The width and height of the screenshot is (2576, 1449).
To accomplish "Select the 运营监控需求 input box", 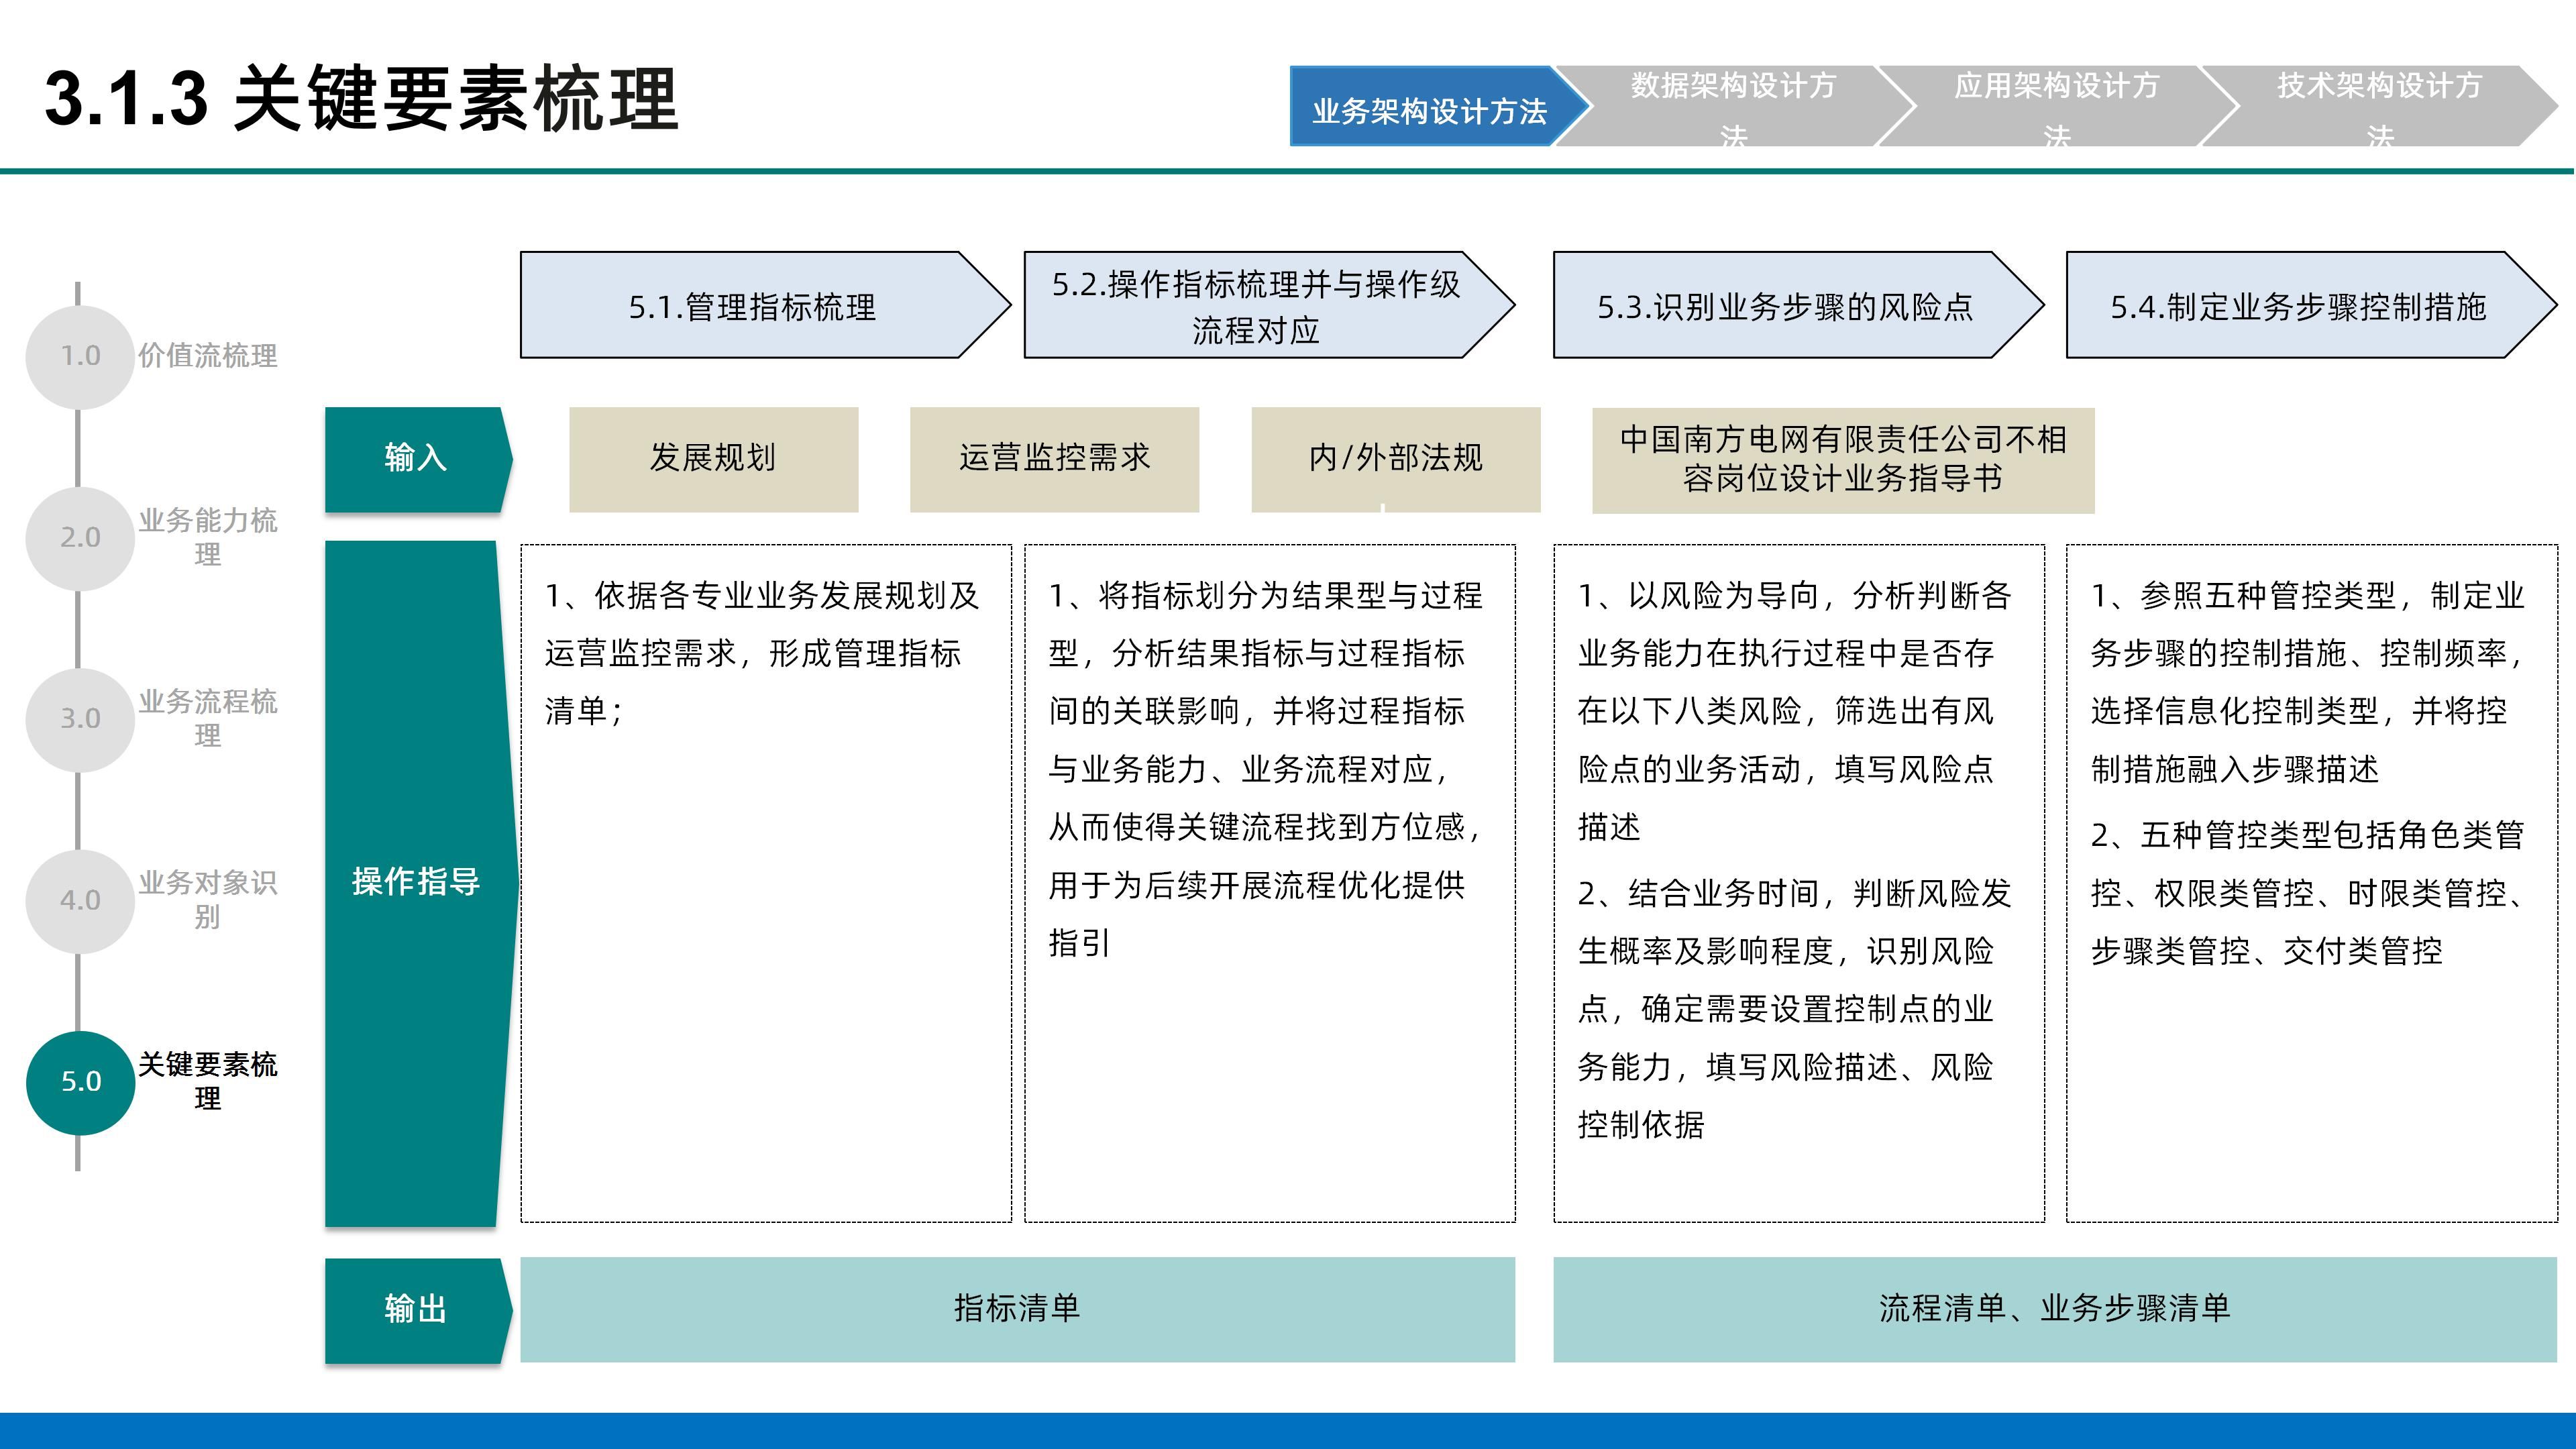I will coord(1054,459).
